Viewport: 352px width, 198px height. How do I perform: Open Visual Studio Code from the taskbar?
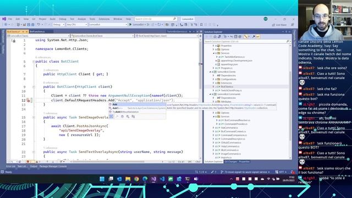162,179
